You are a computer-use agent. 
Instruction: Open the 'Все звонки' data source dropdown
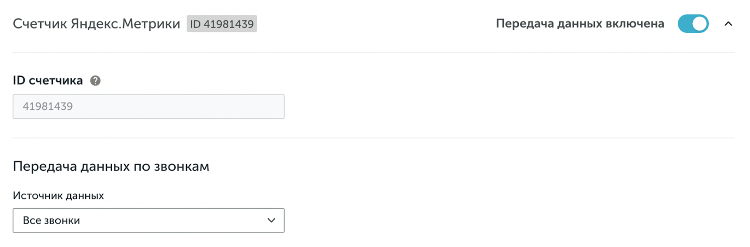click(148, 220)
